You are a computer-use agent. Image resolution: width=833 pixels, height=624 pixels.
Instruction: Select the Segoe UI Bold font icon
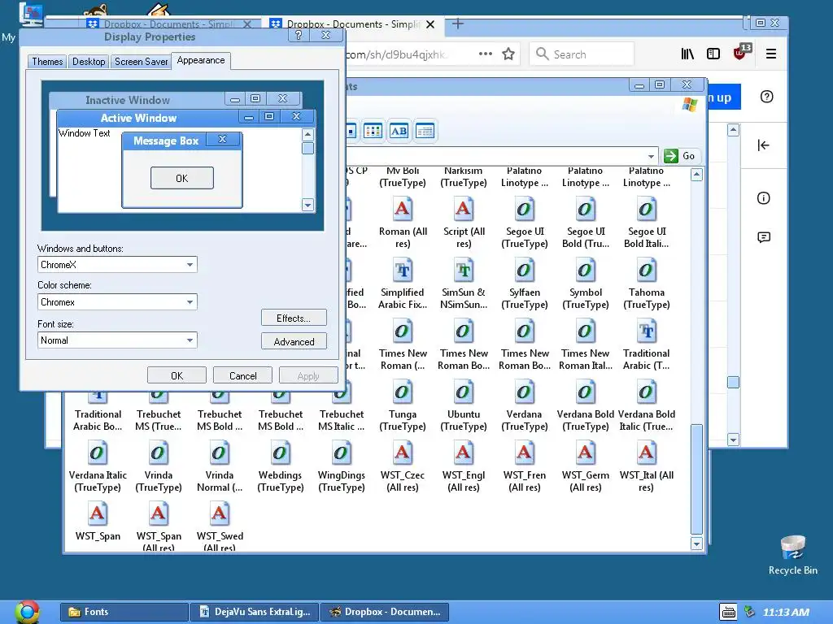(586, 209)
